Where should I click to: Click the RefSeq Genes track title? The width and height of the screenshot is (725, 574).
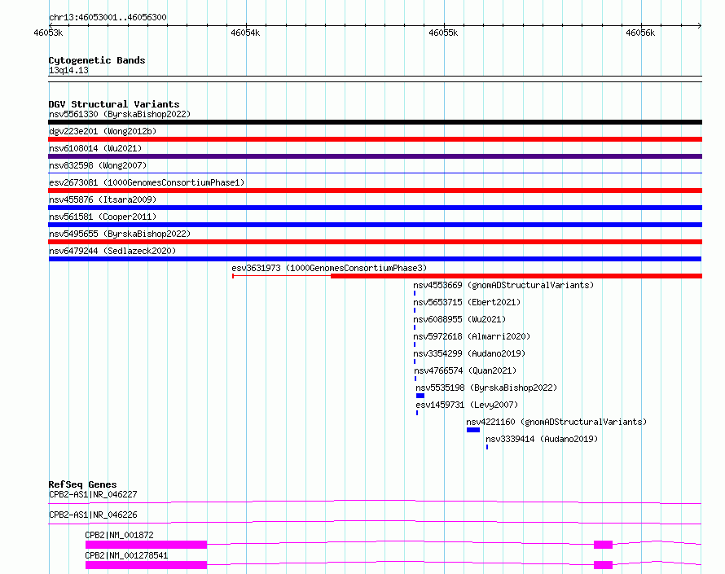[x=82, y=484]
